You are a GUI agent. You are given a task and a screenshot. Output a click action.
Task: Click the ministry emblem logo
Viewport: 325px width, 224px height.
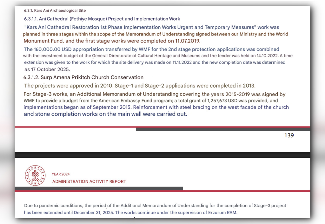pyautogui.click(x=35, y=175)
